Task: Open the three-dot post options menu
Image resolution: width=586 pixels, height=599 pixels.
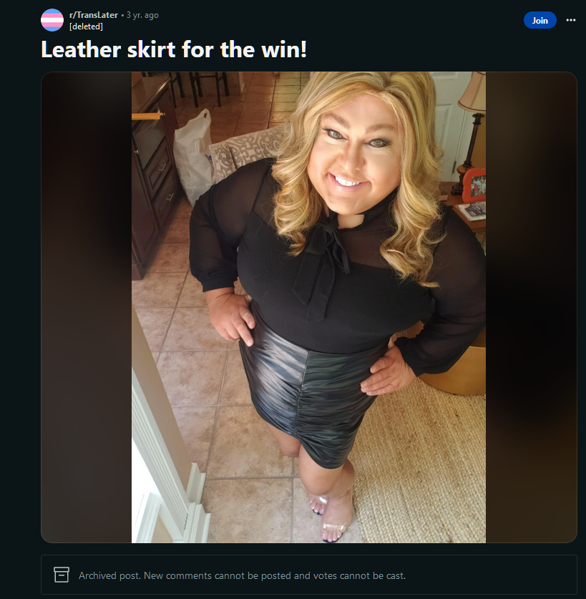Action: [571, 20]
